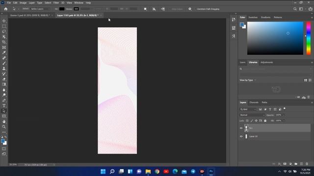Enable Constrain Path Dragging checkbox

pos(195,9)
